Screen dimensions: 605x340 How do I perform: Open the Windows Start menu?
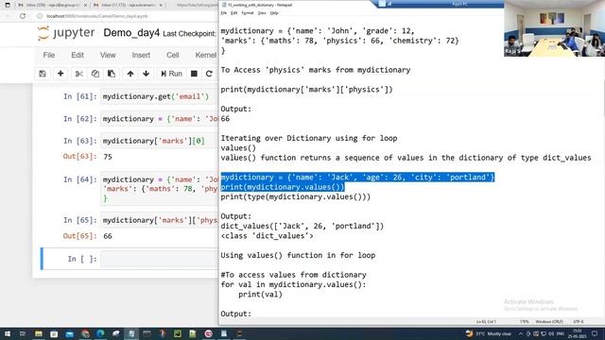click(x=8, y=333)
